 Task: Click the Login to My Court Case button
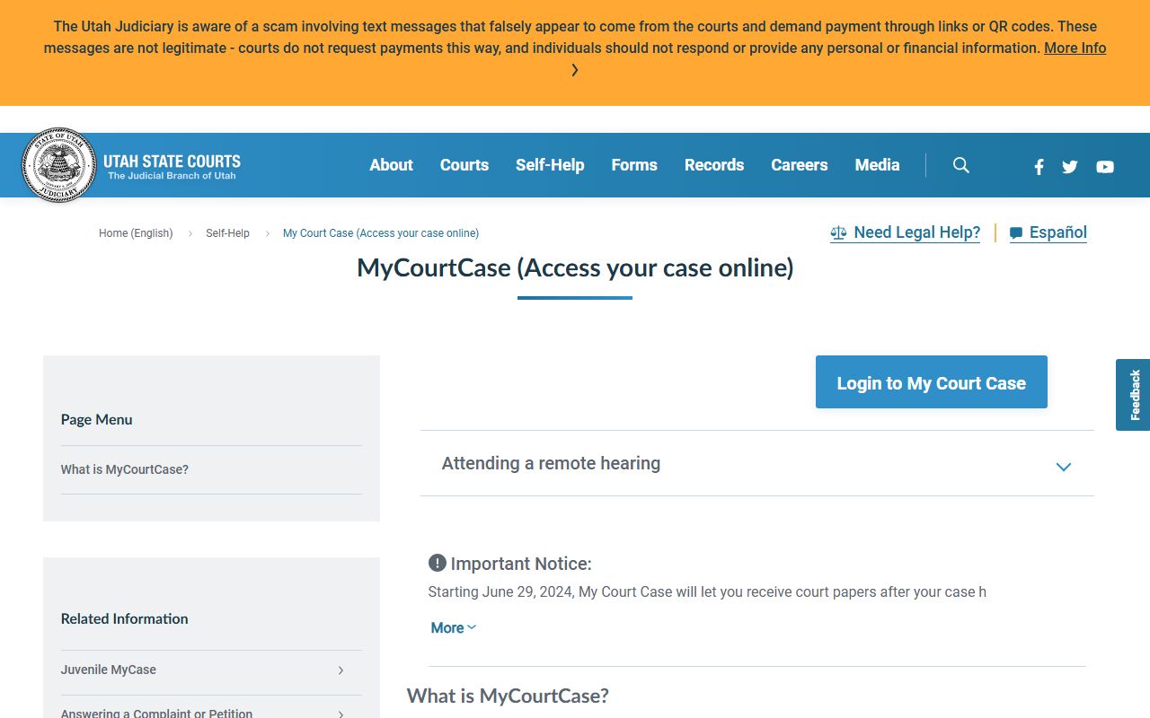pyautogui.click(x=932, y=382)
